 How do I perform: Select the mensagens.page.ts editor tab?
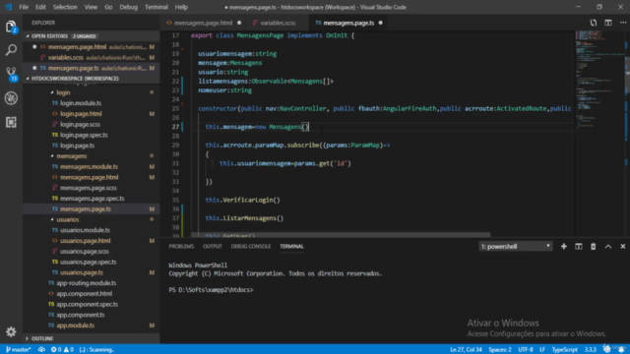pos(348,23)
